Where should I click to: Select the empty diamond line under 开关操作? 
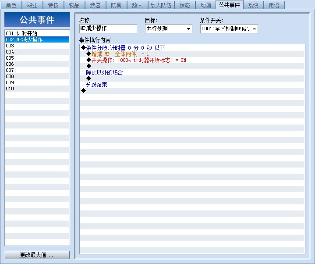192,66
